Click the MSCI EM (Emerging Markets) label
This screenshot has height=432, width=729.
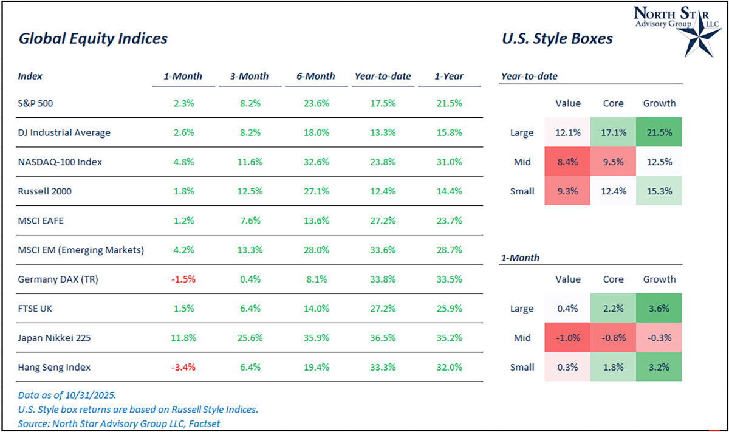[81, 250]
